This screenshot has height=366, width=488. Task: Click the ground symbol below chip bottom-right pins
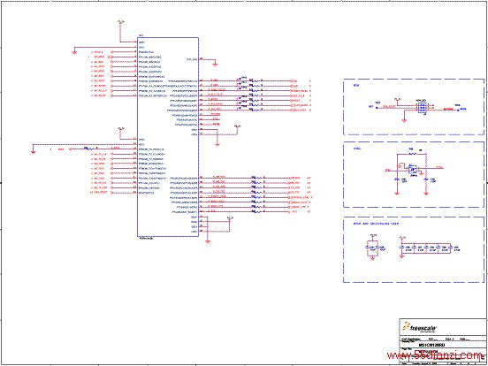click(x=208, y=241)
